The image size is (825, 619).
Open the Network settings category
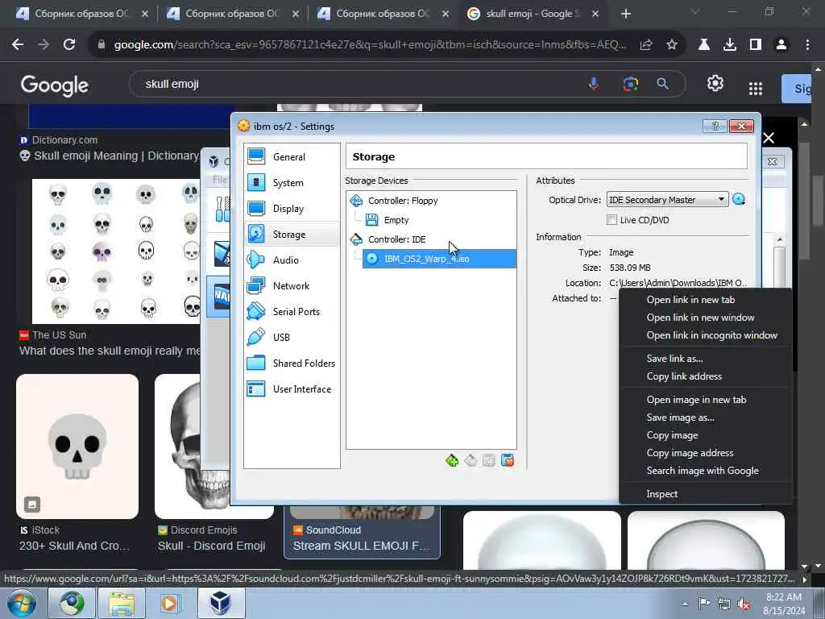pos(292,286)
